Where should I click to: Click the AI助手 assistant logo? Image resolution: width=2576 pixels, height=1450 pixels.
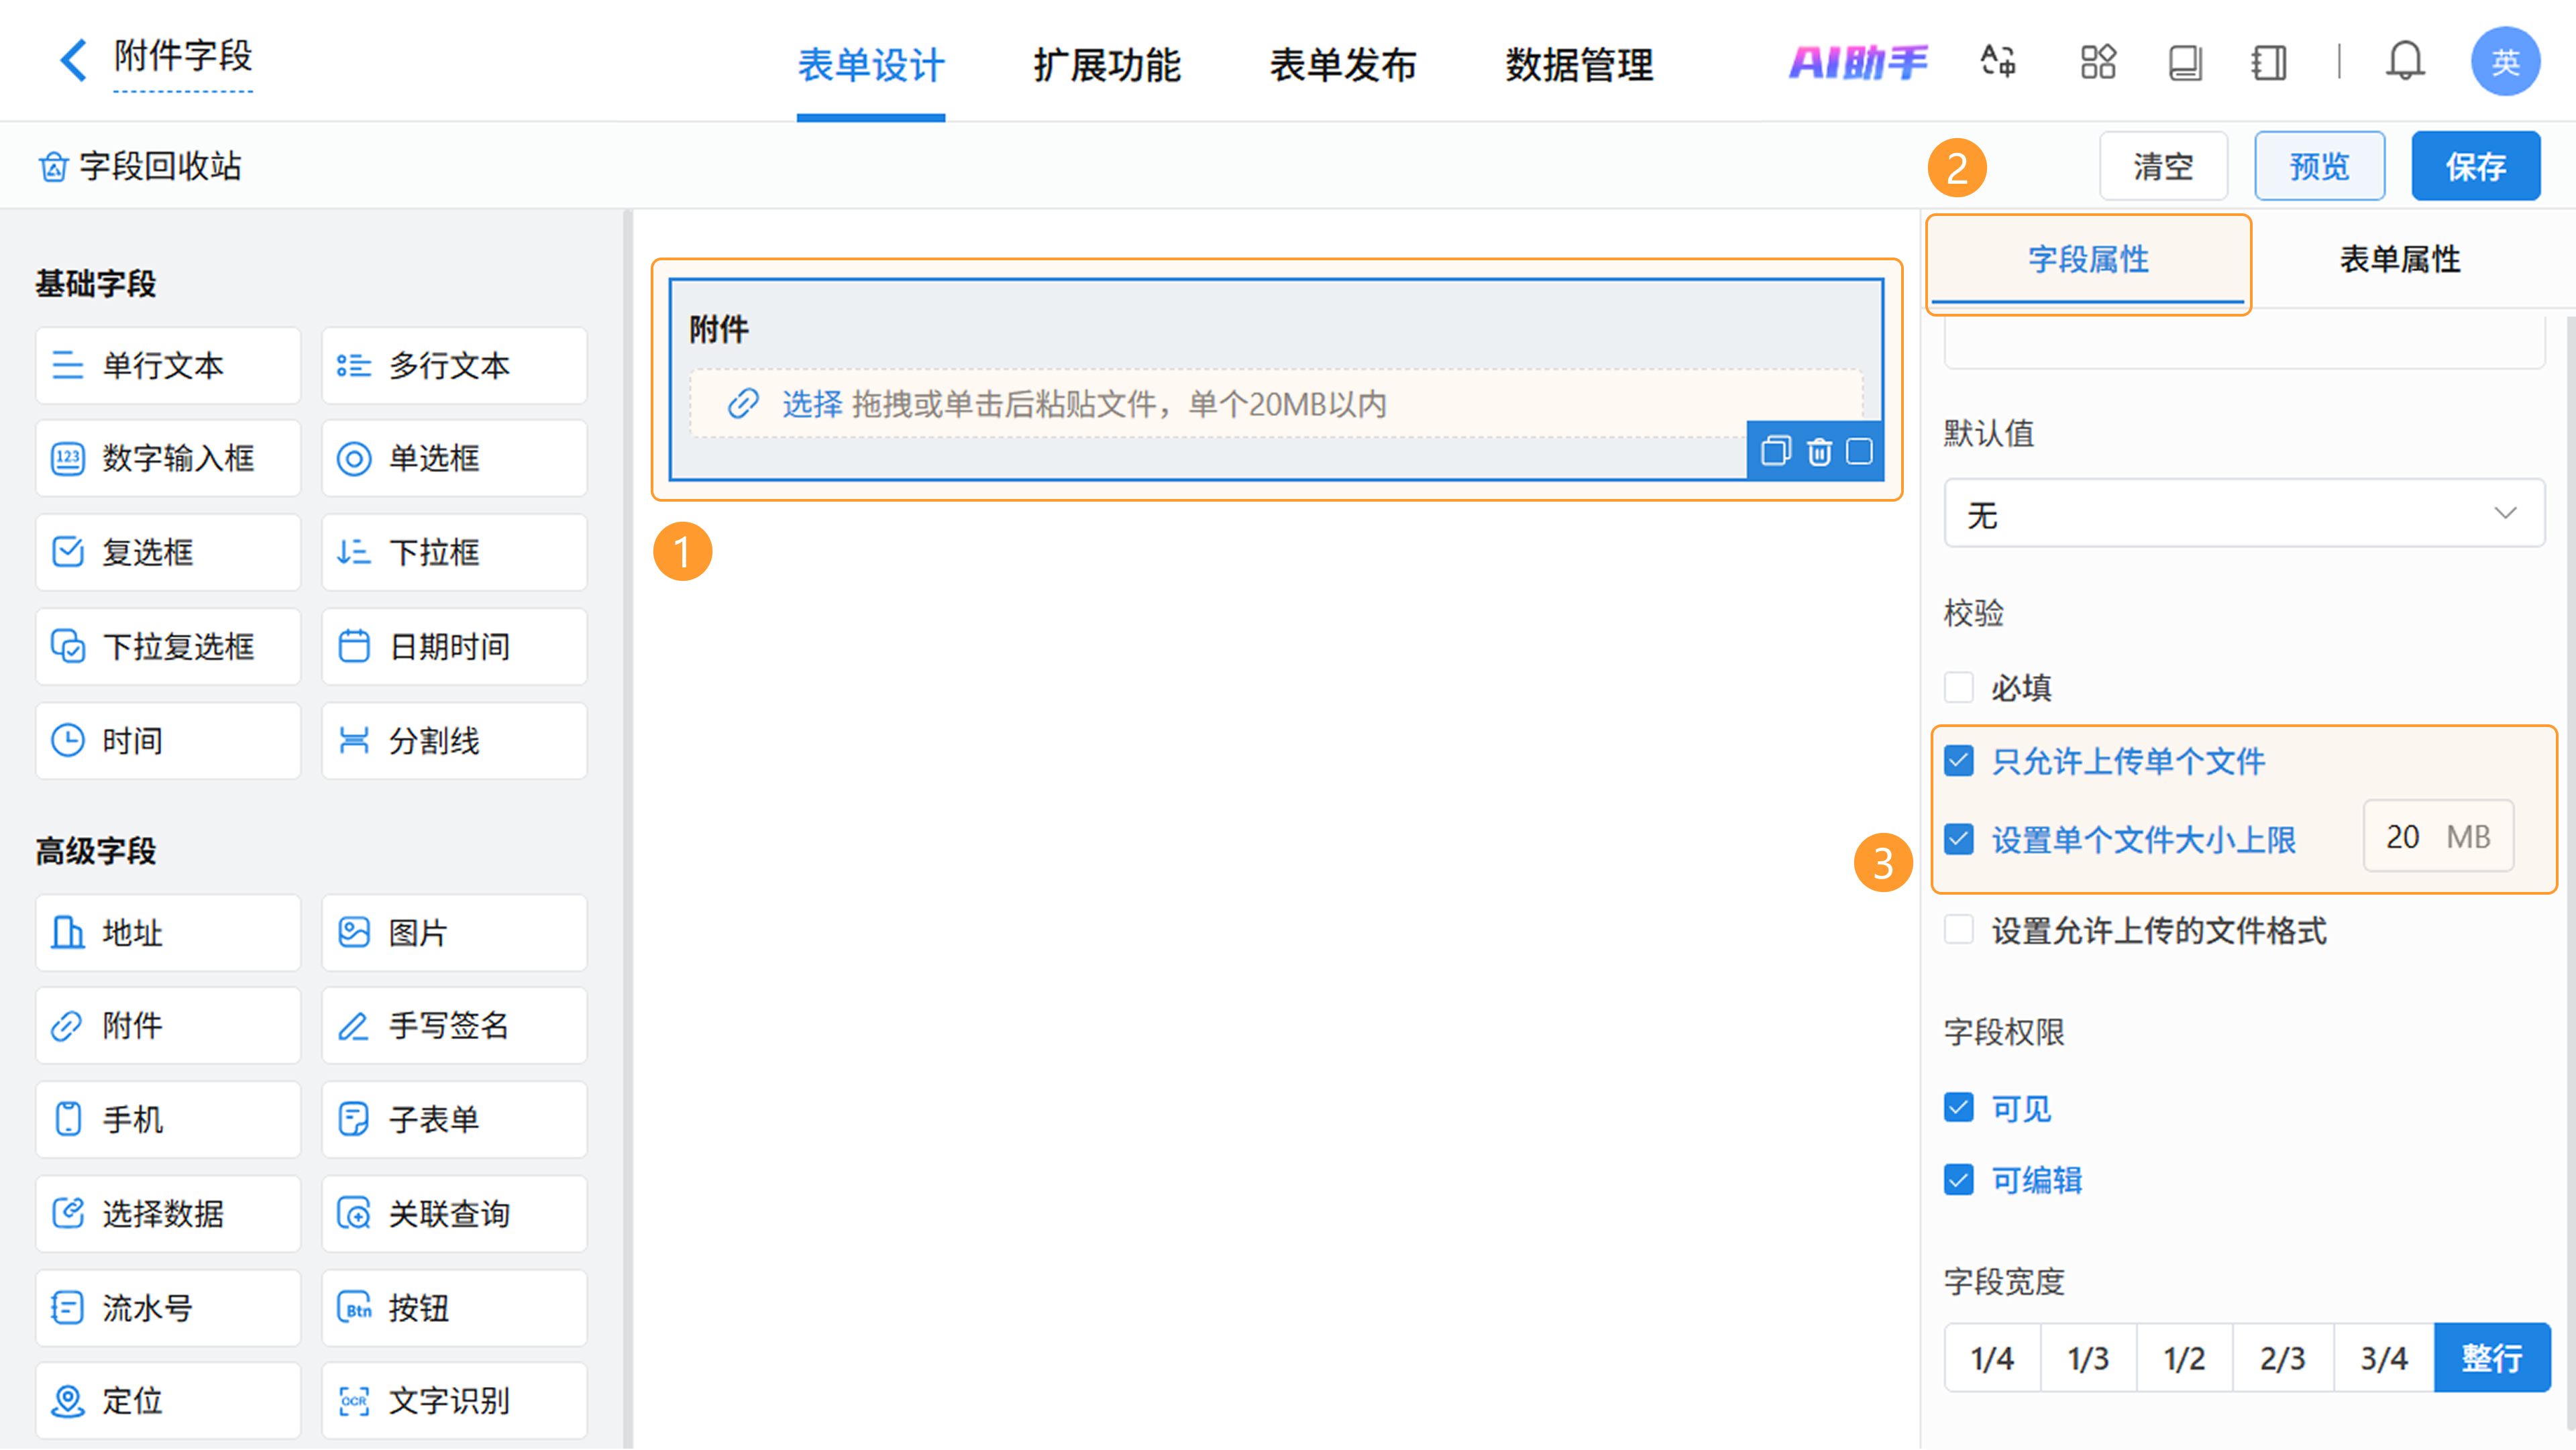pyautogui.click(x=1857, y=62)
